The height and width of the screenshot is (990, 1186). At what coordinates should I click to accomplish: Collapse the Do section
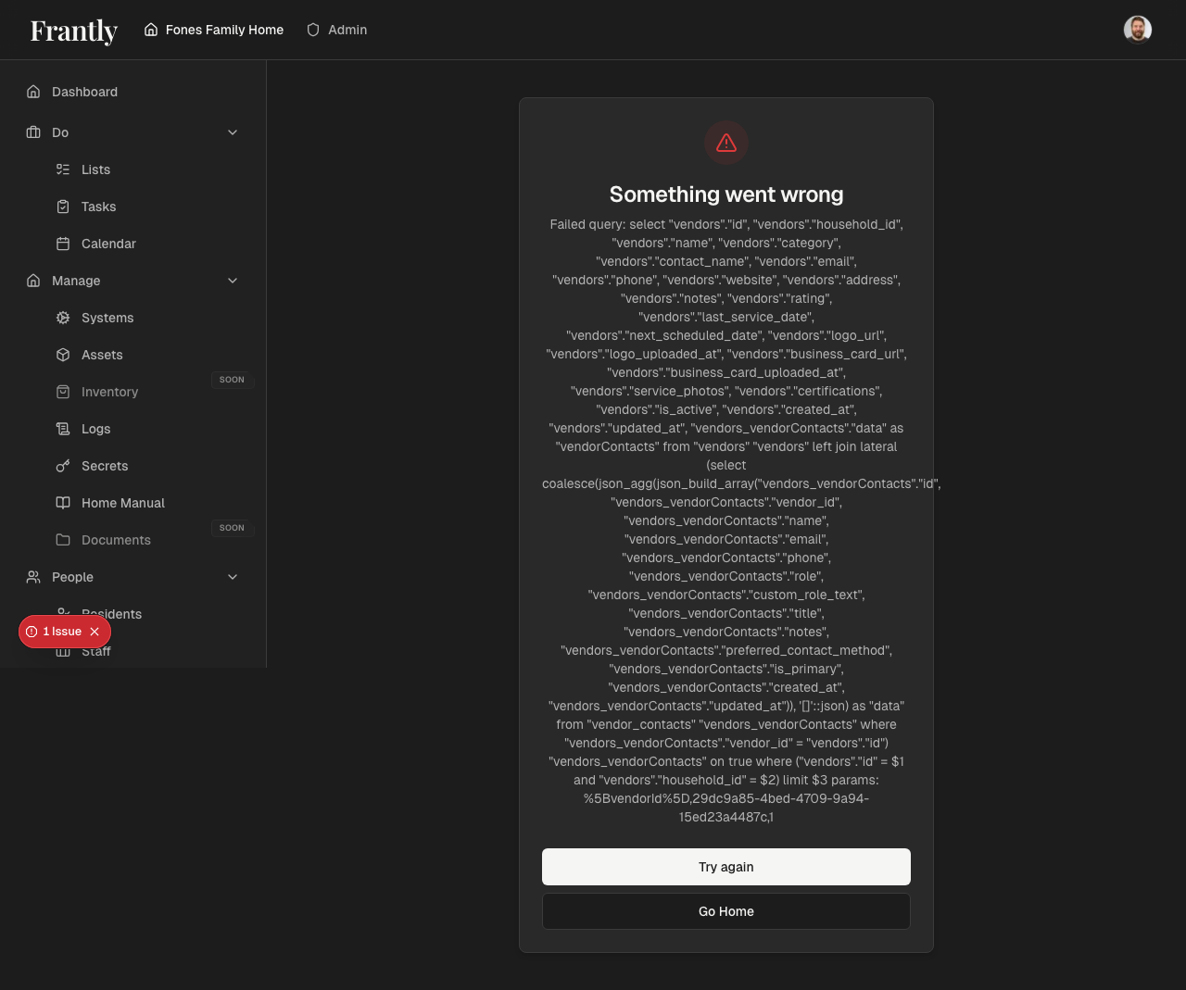point(233,132)
